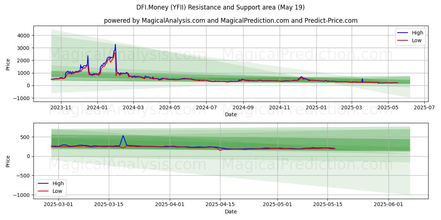Click the 2025-05 x-axis tick label

tap(388, 108)
